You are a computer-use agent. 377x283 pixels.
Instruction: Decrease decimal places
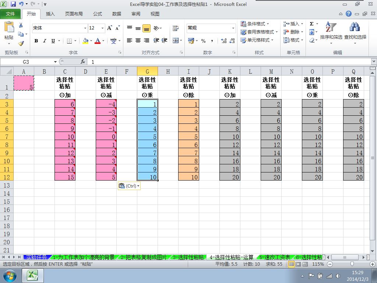pyautogui.click(x=232, y=41)
